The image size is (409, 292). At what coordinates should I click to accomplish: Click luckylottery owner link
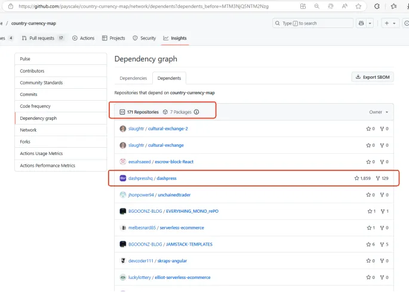point(140,278)
